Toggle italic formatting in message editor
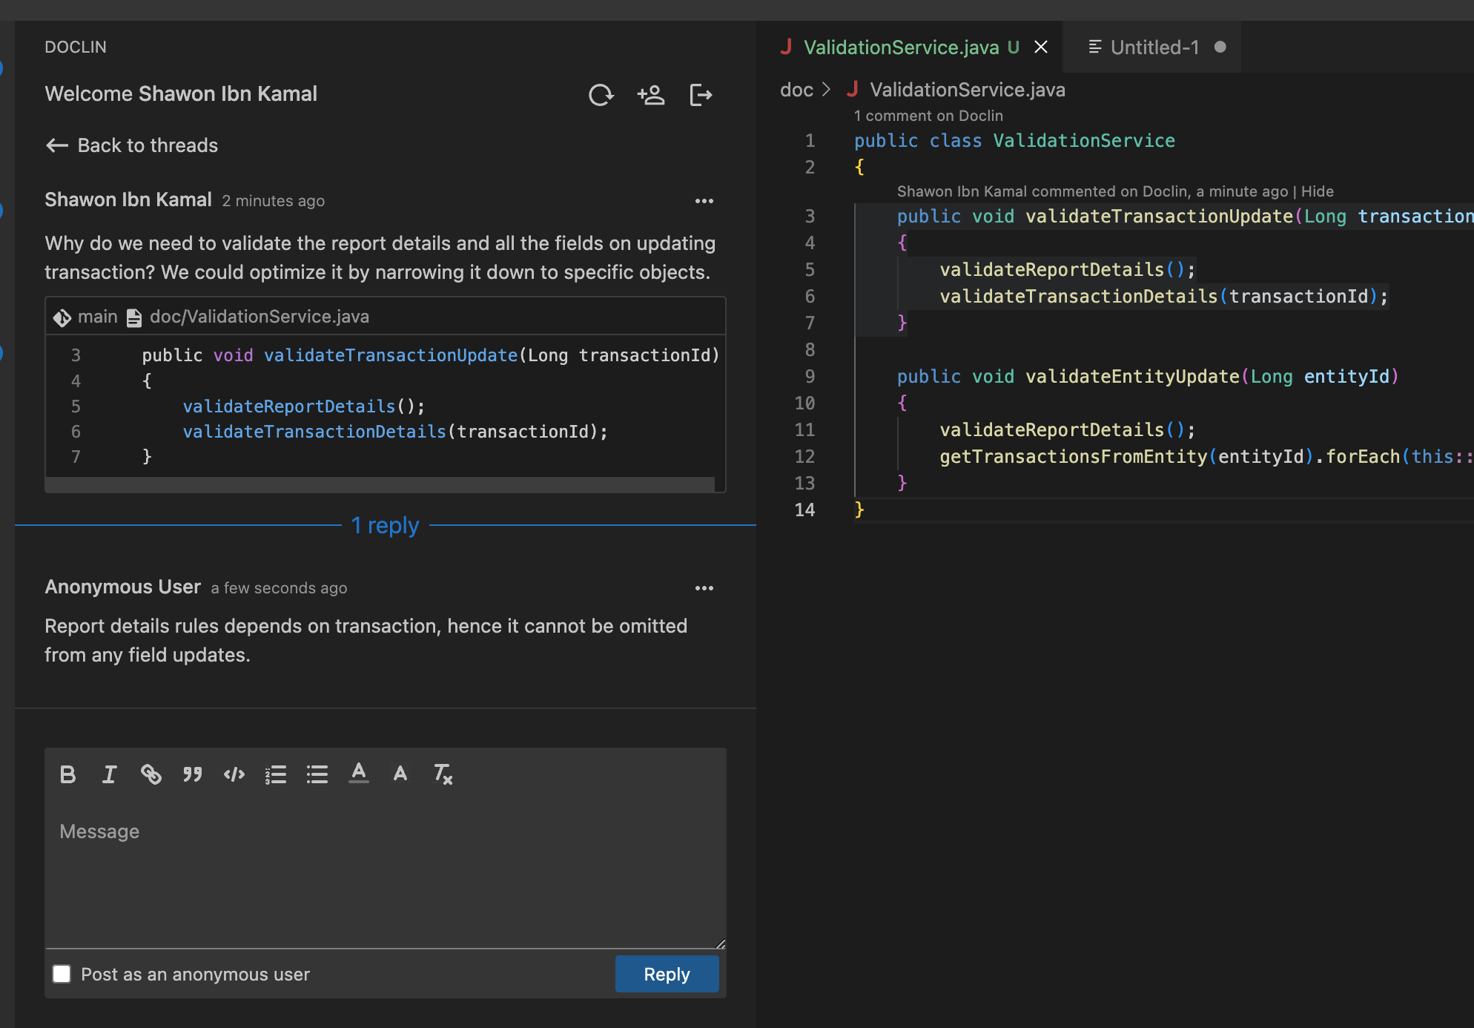Screen dimensions: 1474x1028 pyautogui.click(x=109, y=774)
